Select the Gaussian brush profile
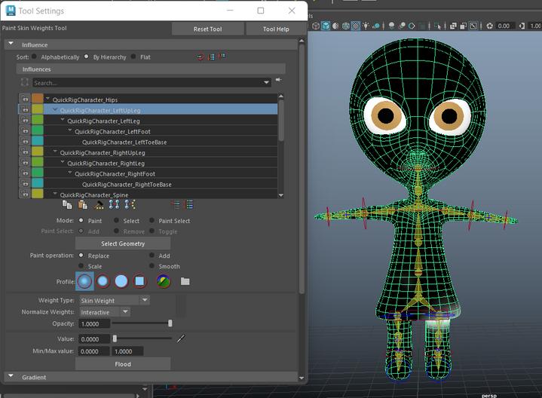 84,281
